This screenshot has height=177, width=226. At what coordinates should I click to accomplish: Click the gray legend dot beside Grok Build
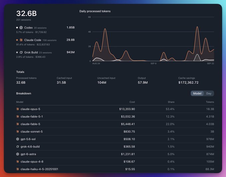click(17, 52)
